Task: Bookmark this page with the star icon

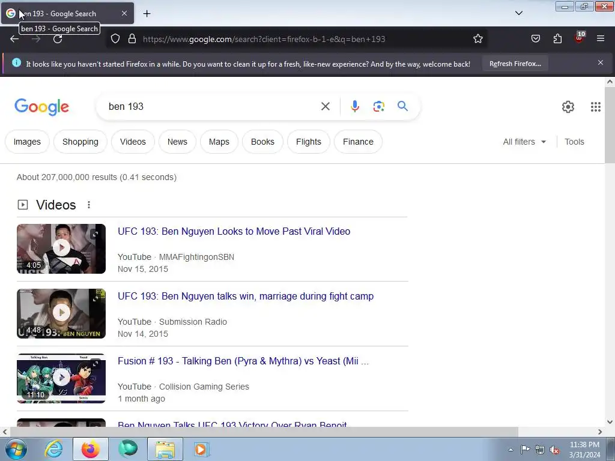Action: click(477, 39)
